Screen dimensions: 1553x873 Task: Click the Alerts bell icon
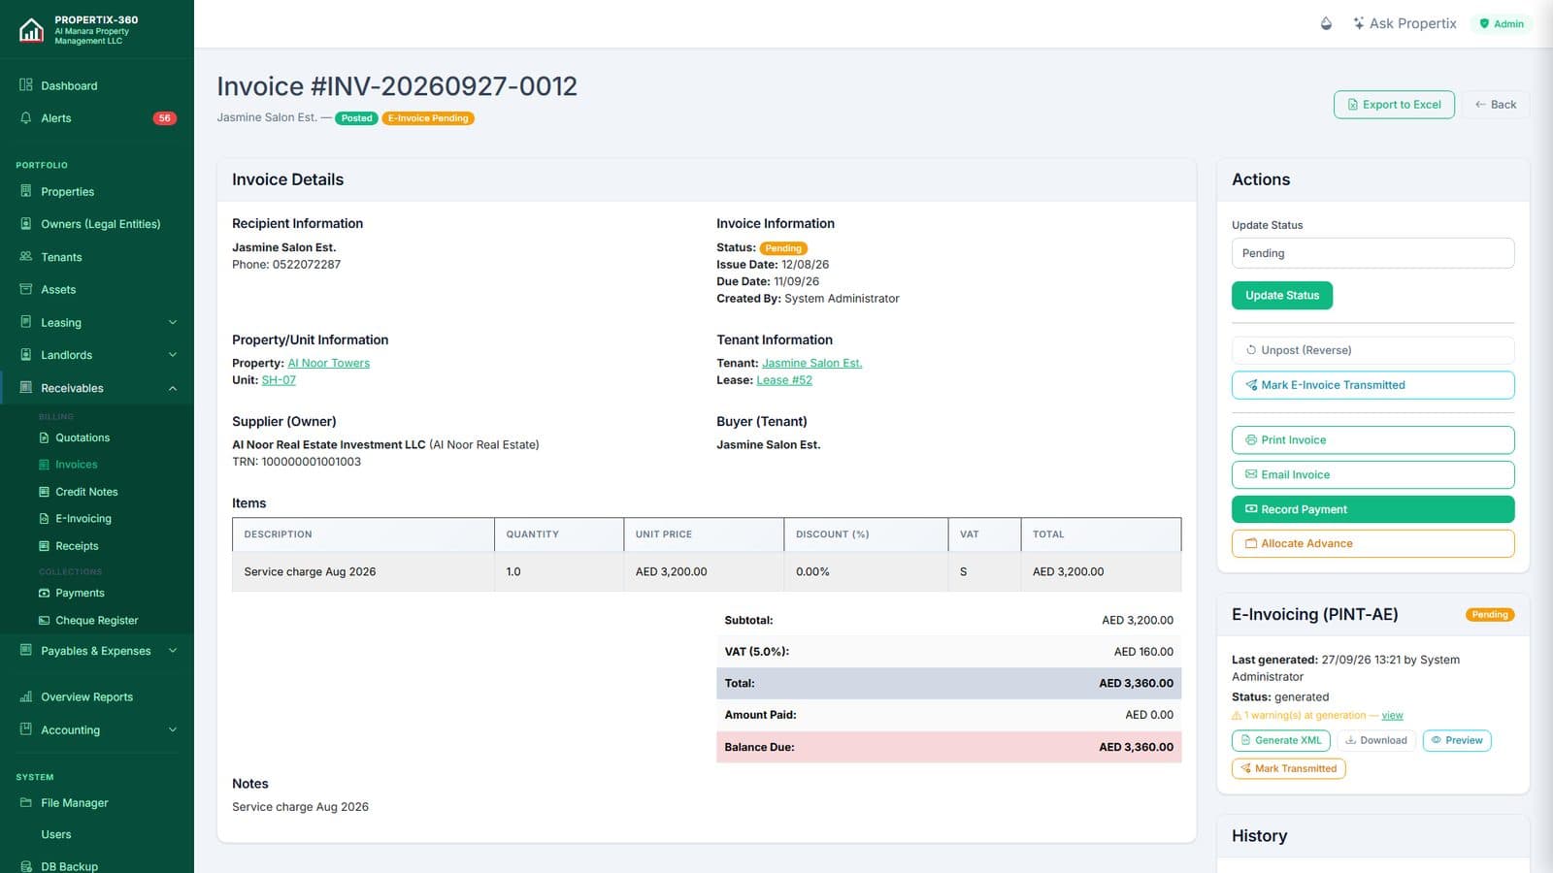click(26, 118)
